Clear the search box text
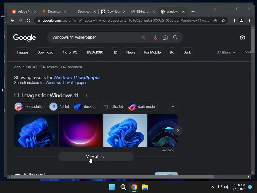257x193 pixels. click(143, 38)
